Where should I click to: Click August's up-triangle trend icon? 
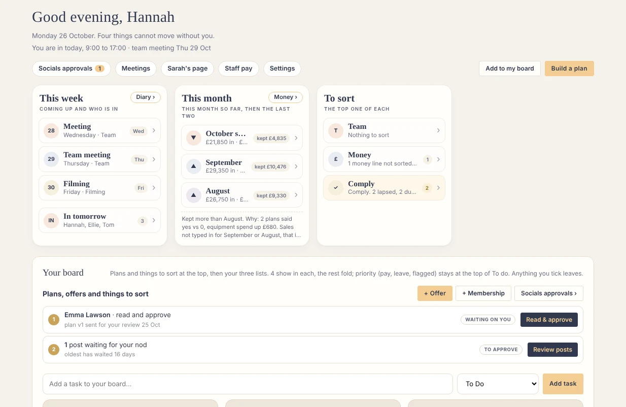point(194,195)
